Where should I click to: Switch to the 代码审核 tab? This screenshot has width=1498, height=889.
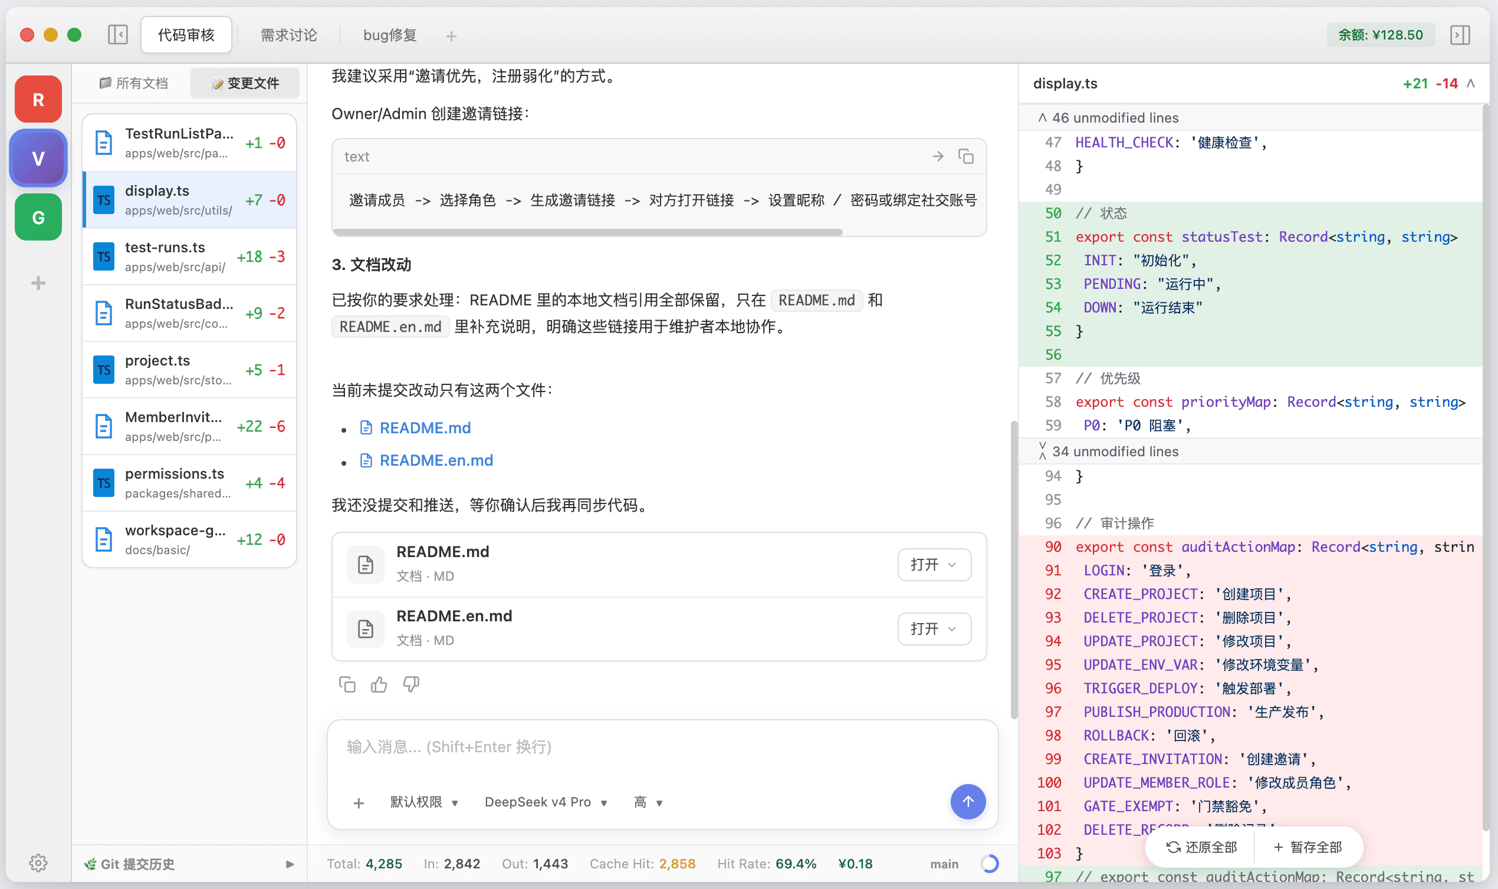pos(186,35)
